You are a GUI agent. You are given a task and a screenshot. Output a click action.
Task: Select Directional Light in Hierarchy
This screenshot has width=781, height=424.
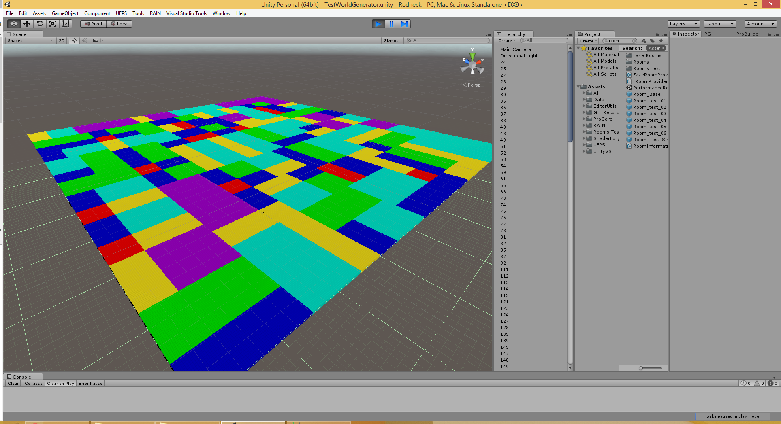point(519,56)
